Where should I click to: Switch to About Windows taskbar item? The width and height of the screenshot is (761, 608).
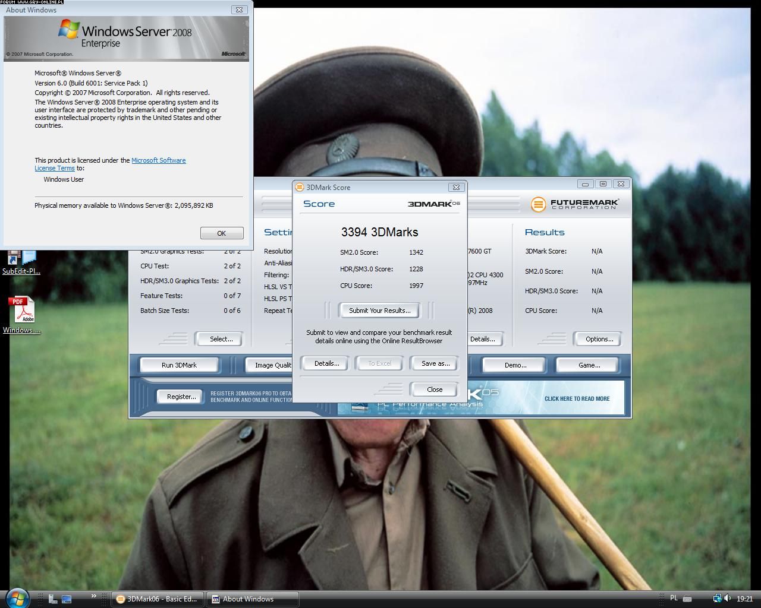251,599
